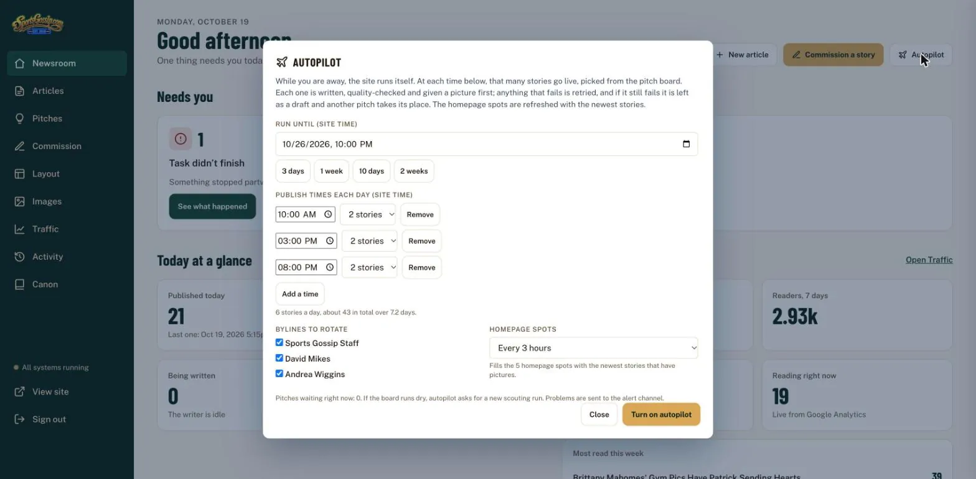Click the Commission pencil icon in sidebar

(20, 146)
